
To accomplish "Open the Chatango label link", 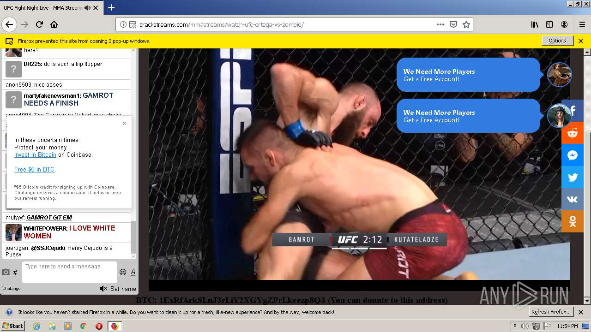I will click(12, 289).
